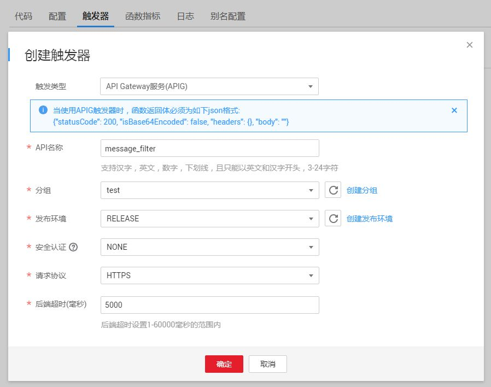Screen dimensions: 491x387
Task: Click the 创建触发器 dialog title
Action: (57, 55)
